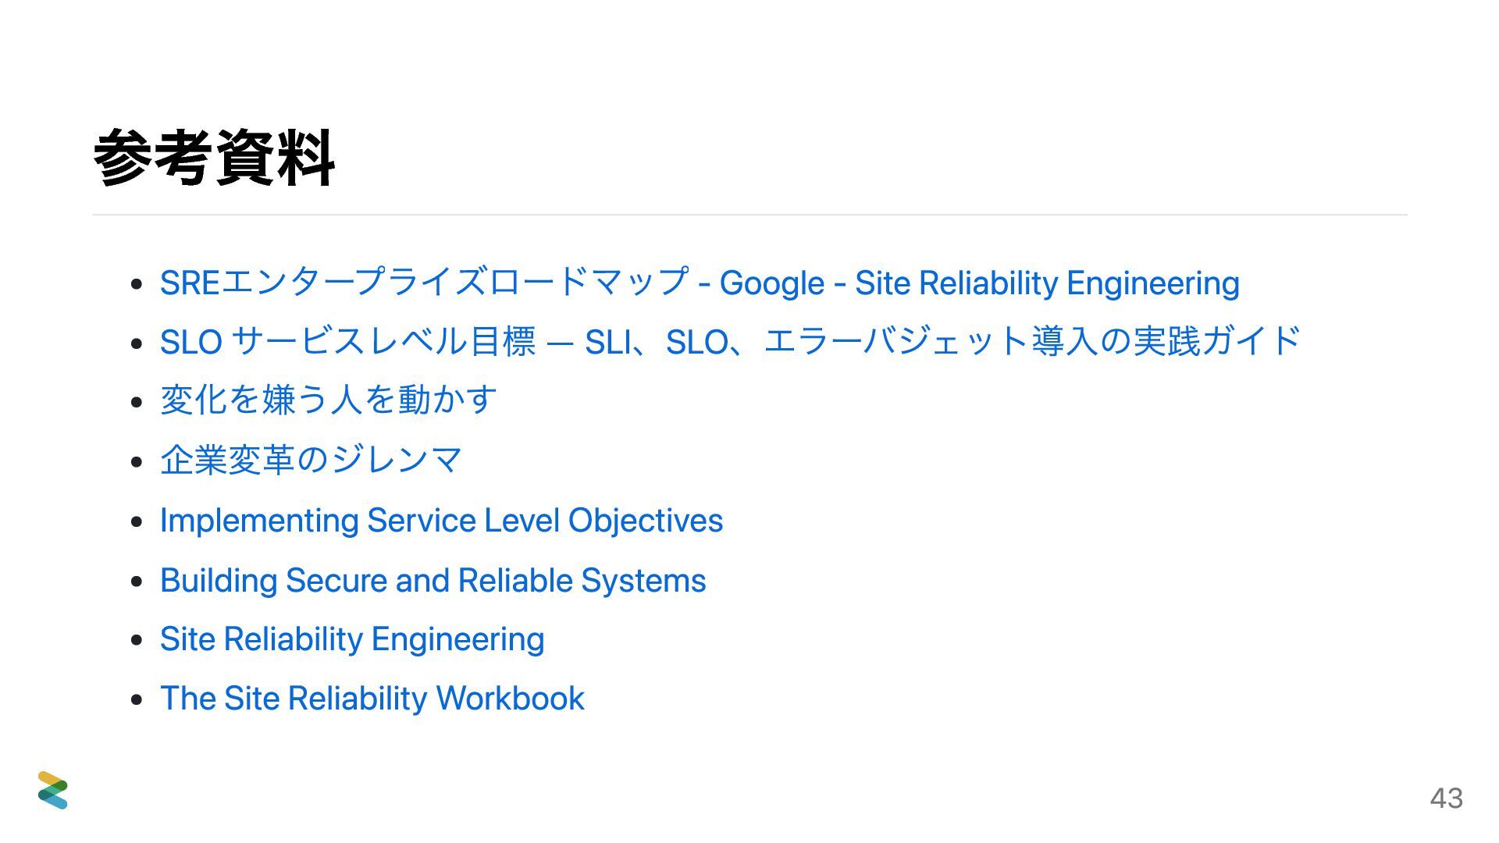Open The Site Reliability Workbook link
This screenshot has width=1499, height=843.
click(372, 698)
